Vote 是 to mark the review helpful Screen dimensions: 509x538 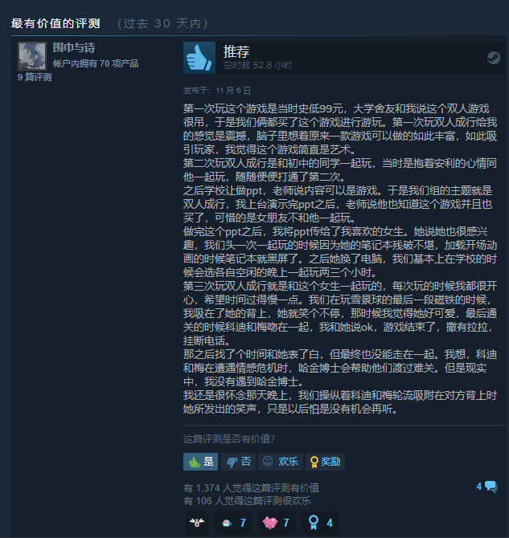coord(200,462)
